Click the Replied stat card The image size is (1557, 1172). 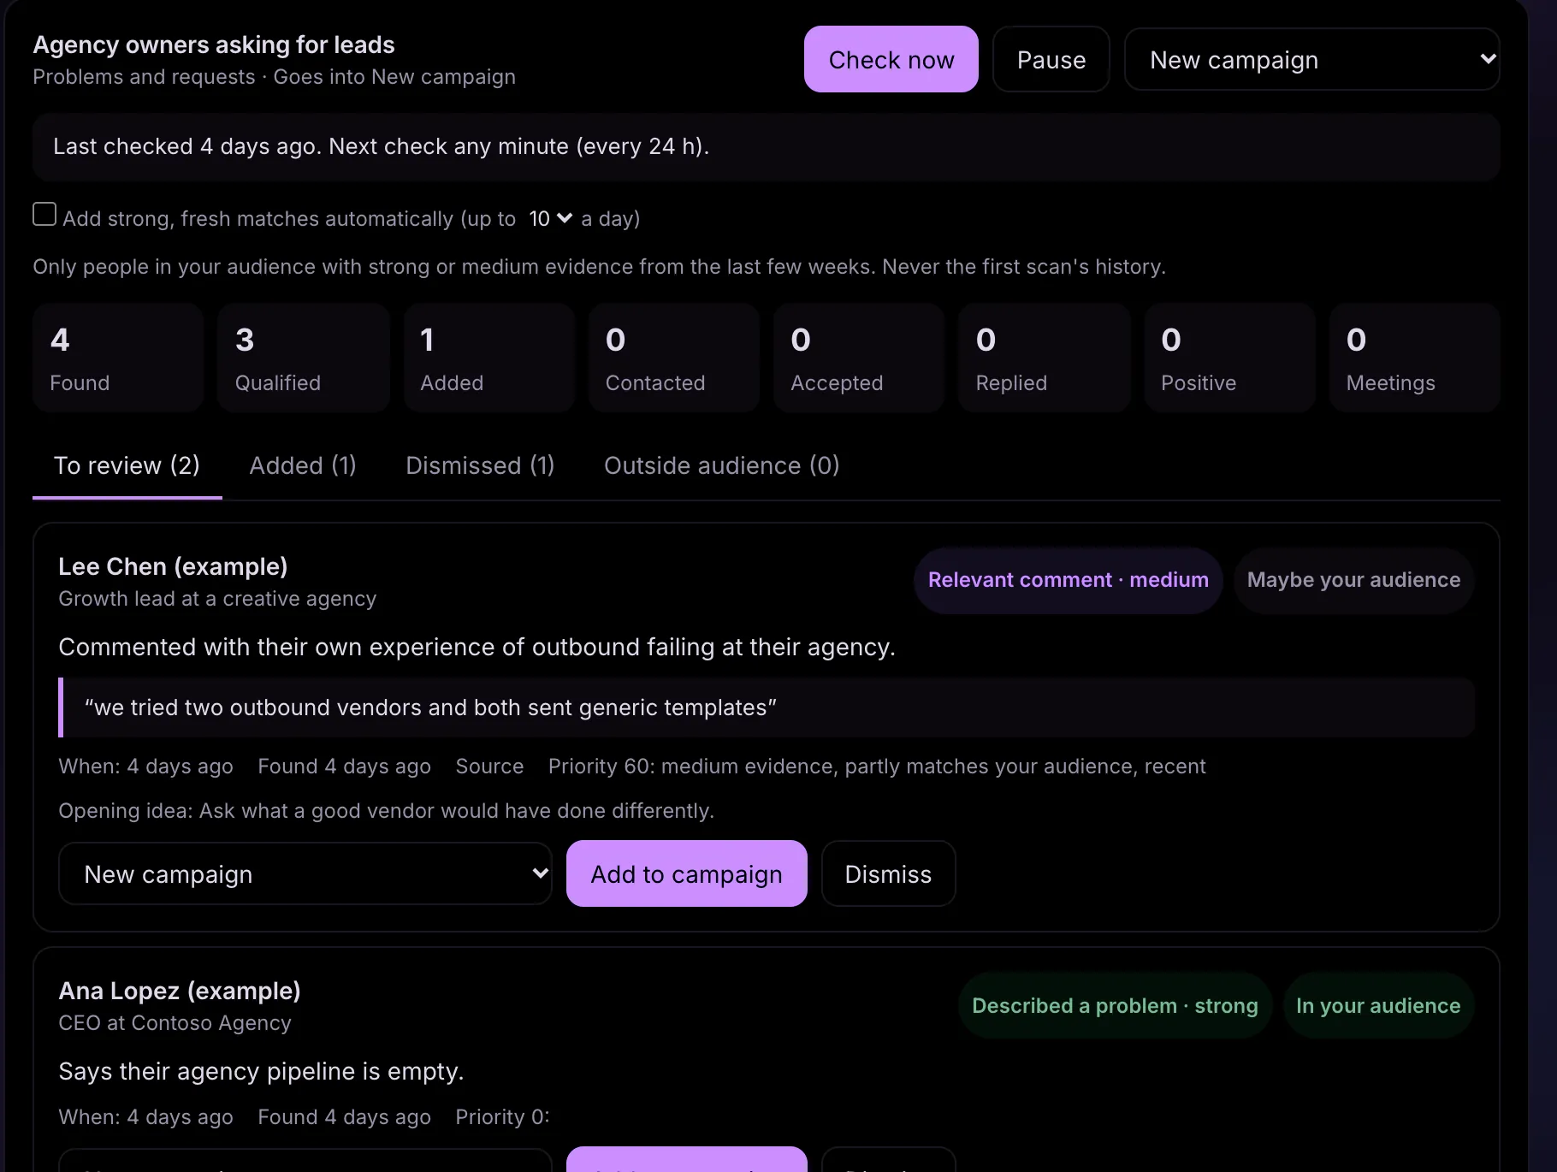(1045, 358)
